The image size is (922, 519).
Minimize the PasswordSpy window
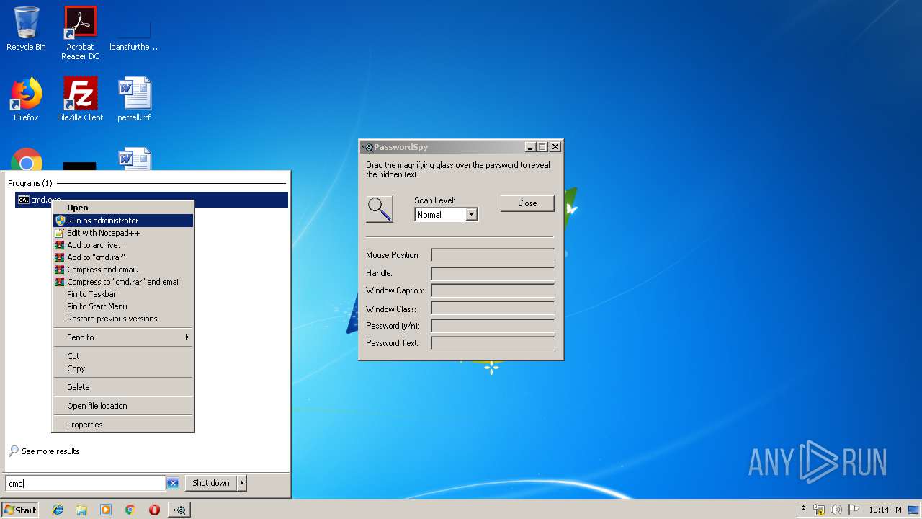click(531, 147)
